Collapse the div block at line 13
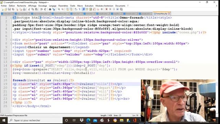The height and width of the screenshot is (124, 220). (11, 62)
